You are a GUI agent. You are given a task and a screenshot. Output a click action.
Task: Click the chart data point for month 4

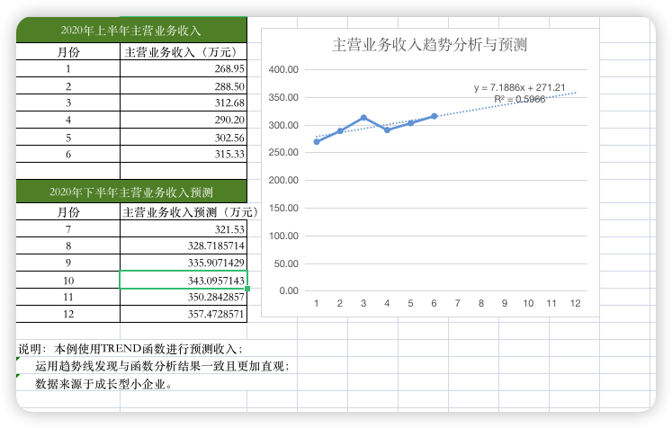pos(387,129)
